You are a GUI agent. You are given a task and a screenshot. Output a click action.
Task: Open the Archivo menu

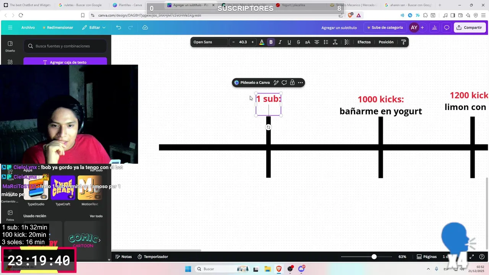click(x=28, y=27)
